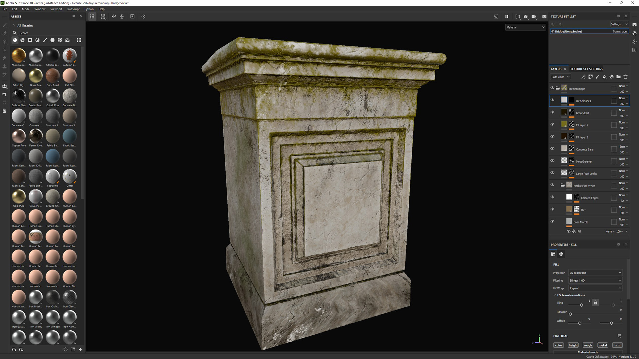Pause the viewport engine rendering
The width and height of the screenshot is (639, 359).
point(507,17)
